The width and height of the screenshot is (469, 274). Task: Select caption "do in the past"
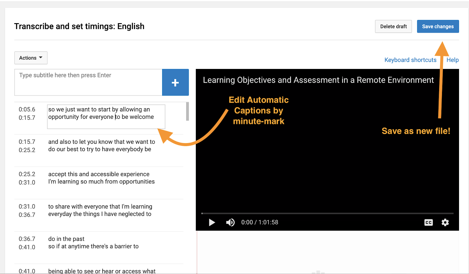click(93, 243)
